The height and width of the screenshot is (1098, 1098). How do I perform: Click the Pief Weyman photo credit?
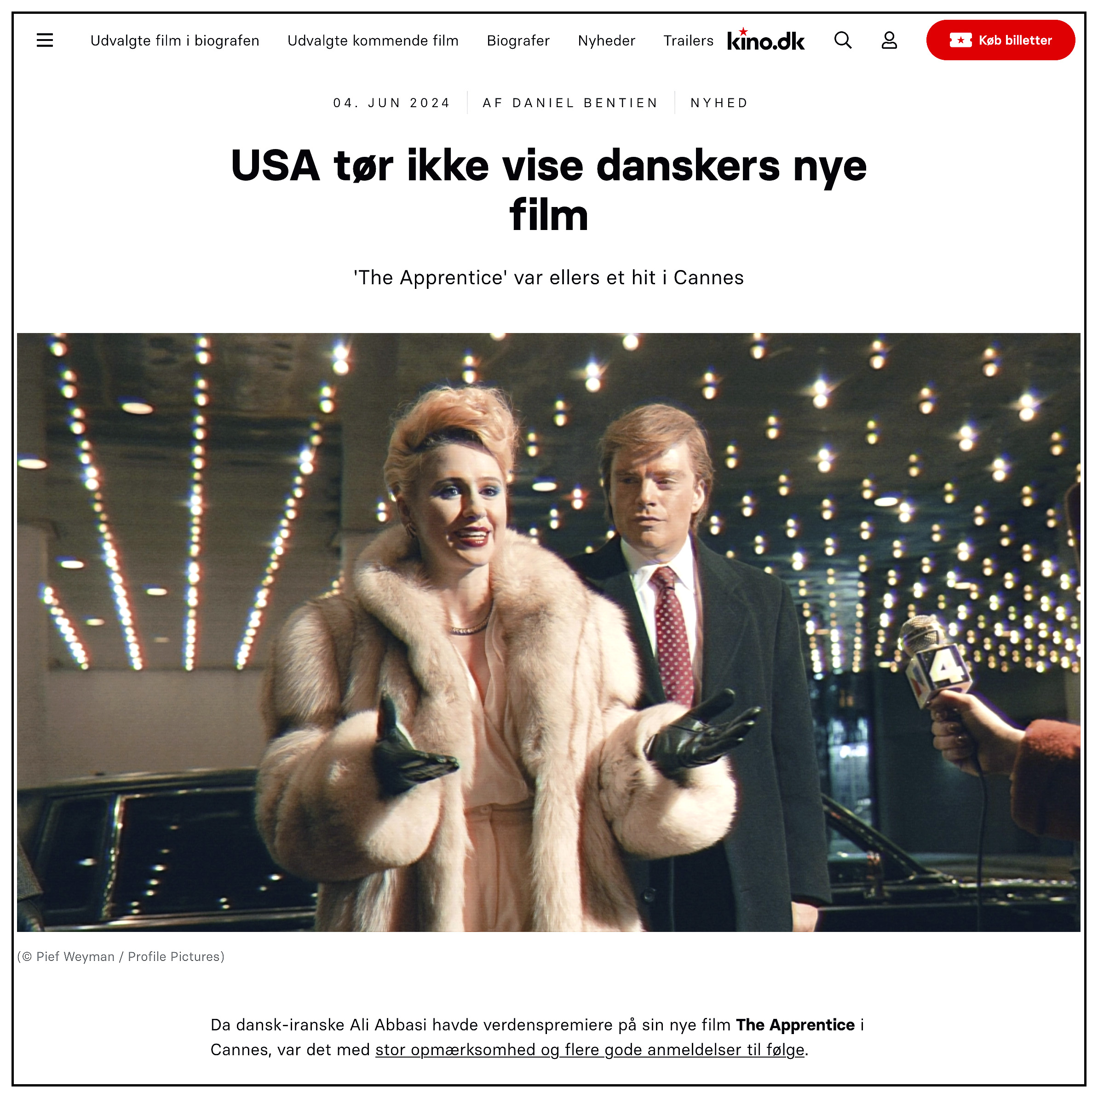coord(121,956)
